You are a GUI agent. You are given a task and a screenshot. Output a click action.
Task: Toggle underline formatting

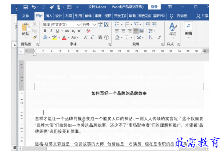coord(57,31)
